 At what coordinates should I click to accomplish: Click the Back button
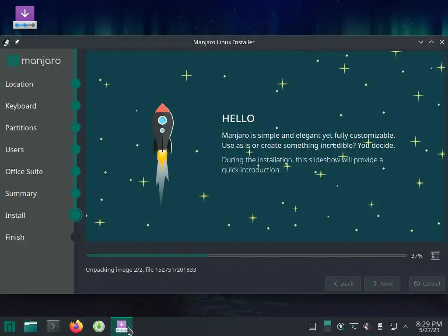coord(343,283)
